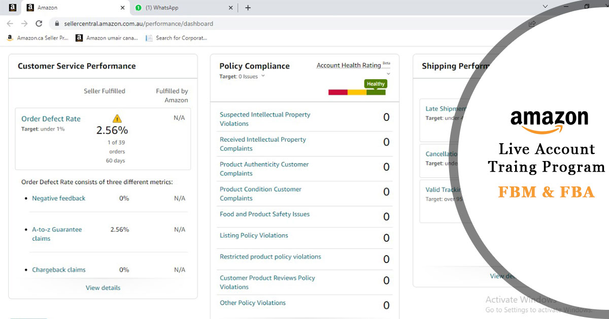609x319 pixels.
Task: Click the Order Defect Rate warning triangle icon
Action: 117,119
